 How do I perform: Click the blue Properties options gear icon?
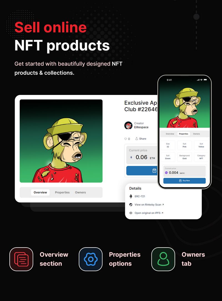pos(90,259)
